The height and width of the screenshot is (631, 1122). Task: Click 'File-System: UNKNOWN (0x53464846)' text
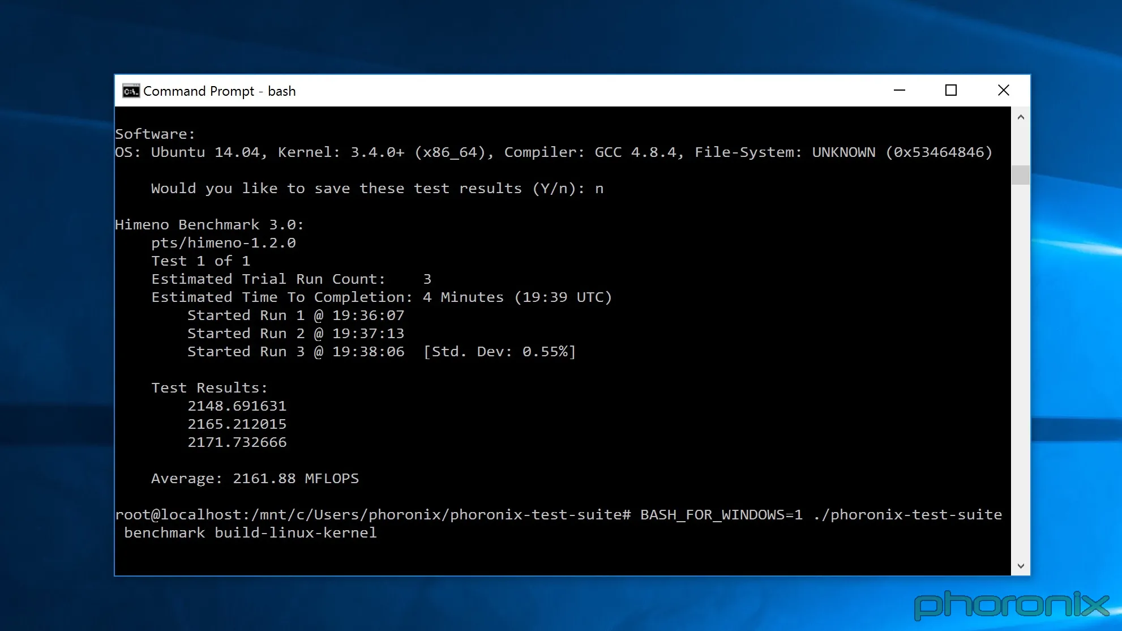[x=843, y=152]
